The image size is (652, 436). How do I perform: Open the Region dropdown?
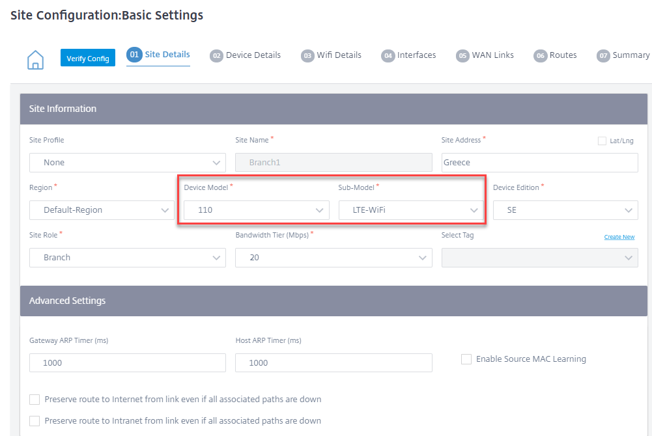pyautogui.click(x=102, y=210)
